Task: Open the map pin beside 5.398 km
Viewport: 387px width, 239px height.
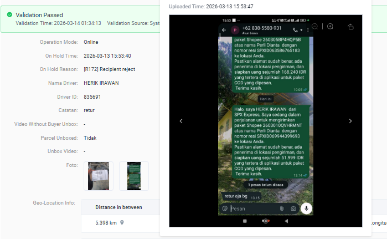Action: click(x=122, y=222)
